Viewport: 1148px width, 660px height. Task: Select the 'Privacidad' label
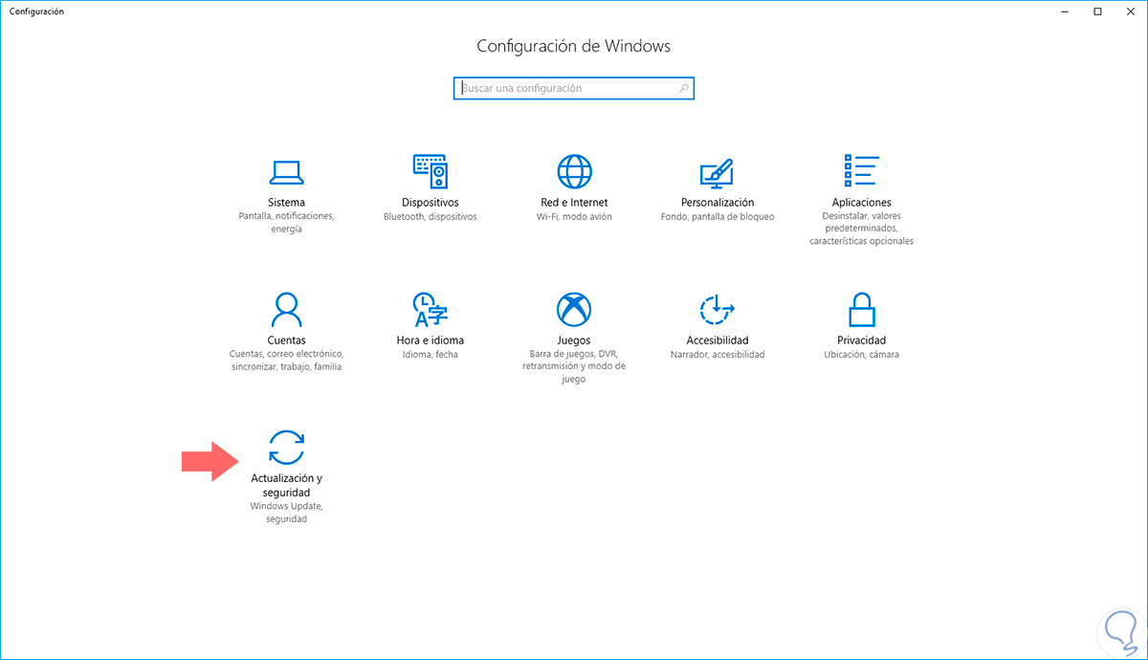(x=861, y=340)
